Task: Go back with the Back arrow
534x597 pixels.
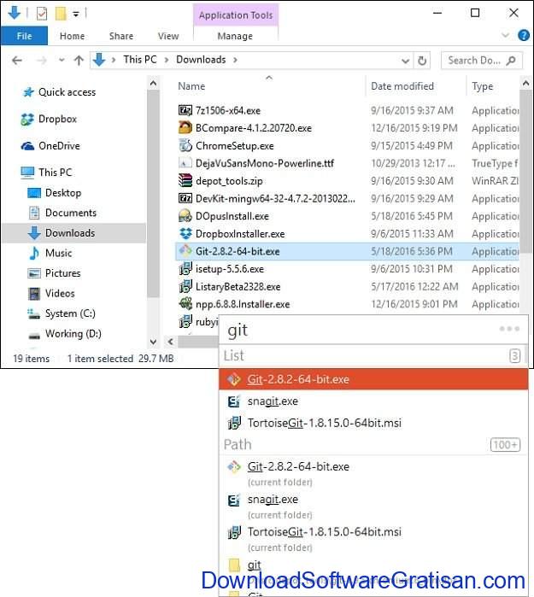Action: (17, 60)
